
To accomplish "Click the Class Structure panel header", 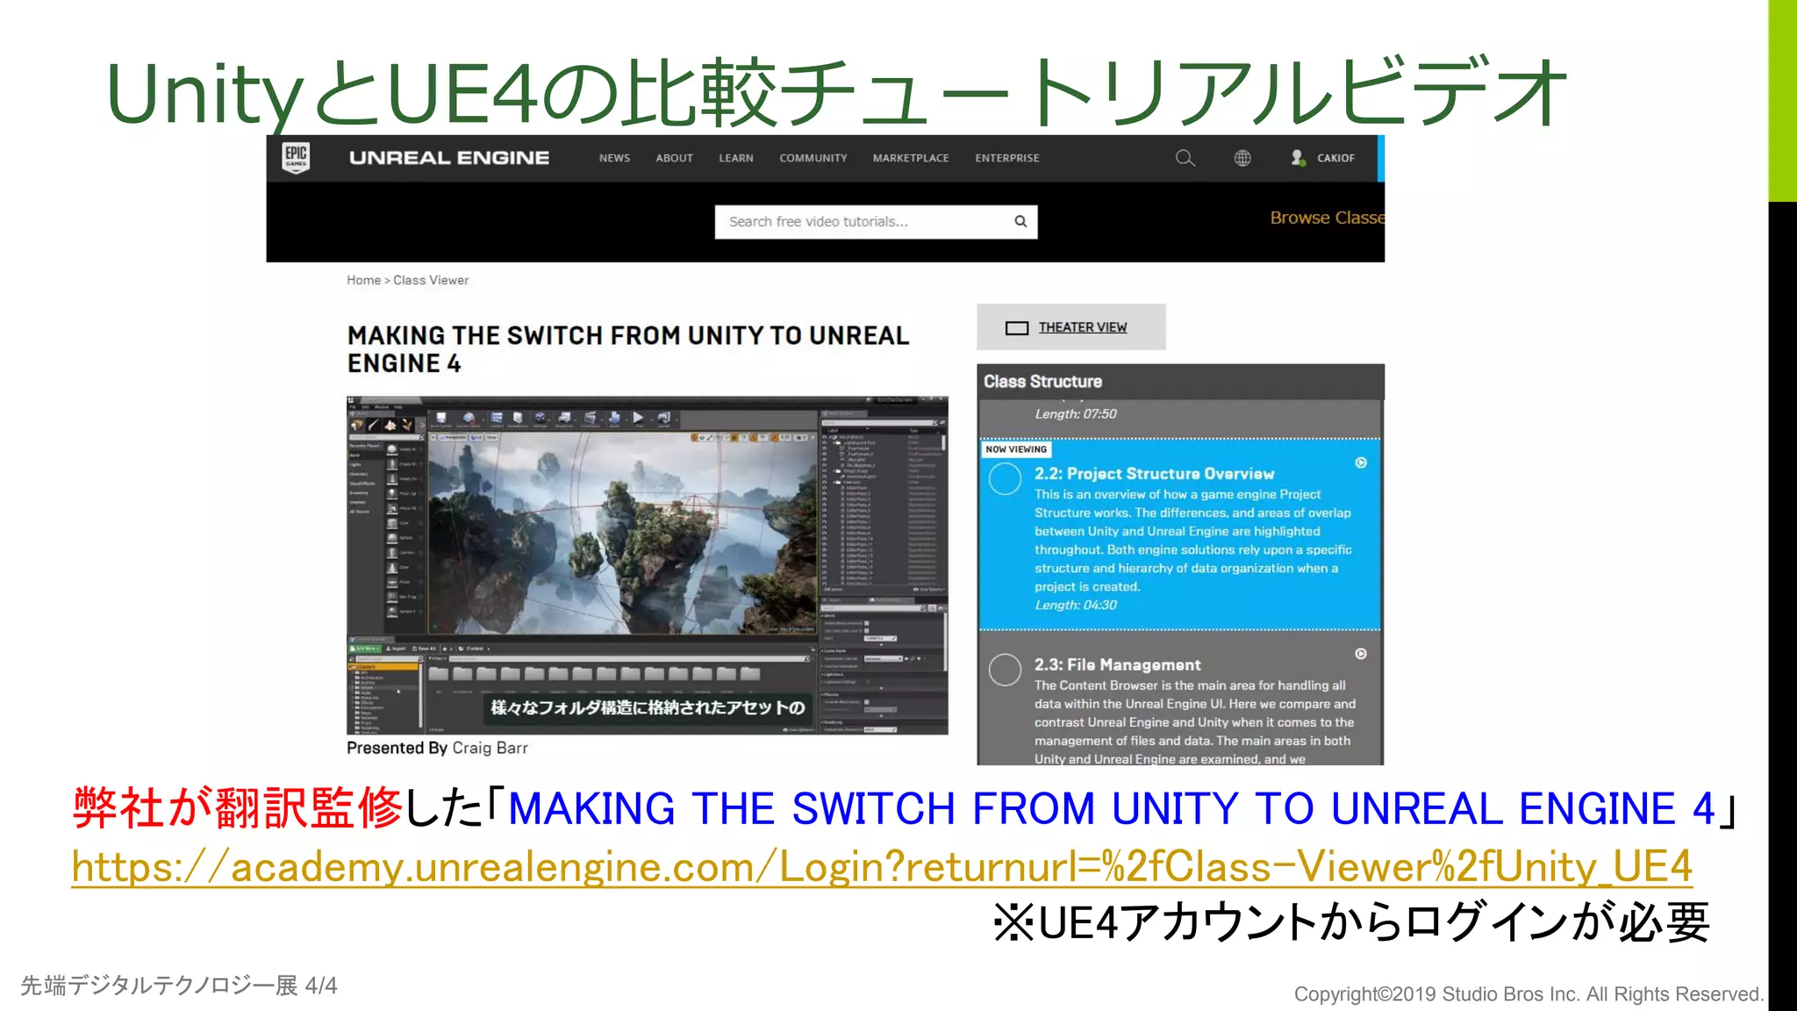I will pyautogui.click(x=1180, y=382).
